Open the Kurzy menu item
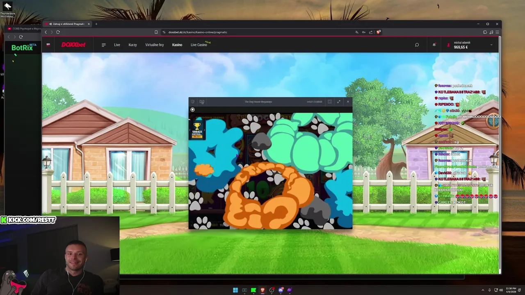The width and height of the screenshot is (525, 295). [x=132, y=45]
